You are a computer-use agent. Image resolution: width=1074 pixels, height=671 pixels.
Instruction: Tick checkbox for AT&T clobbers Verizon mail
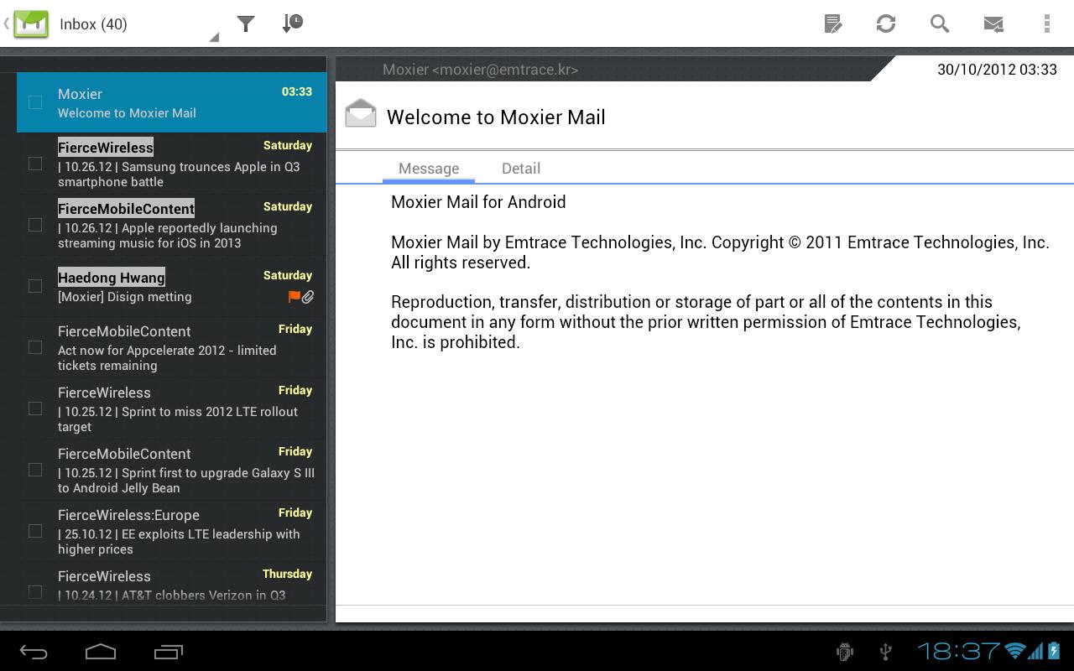[35, 592]
